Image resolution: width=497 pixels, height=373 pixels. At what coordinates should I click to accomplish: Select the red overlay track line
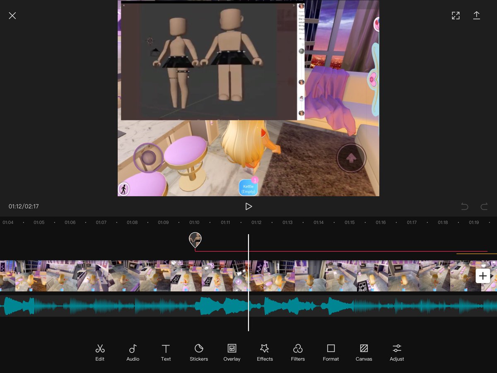(x=341, y=251)
